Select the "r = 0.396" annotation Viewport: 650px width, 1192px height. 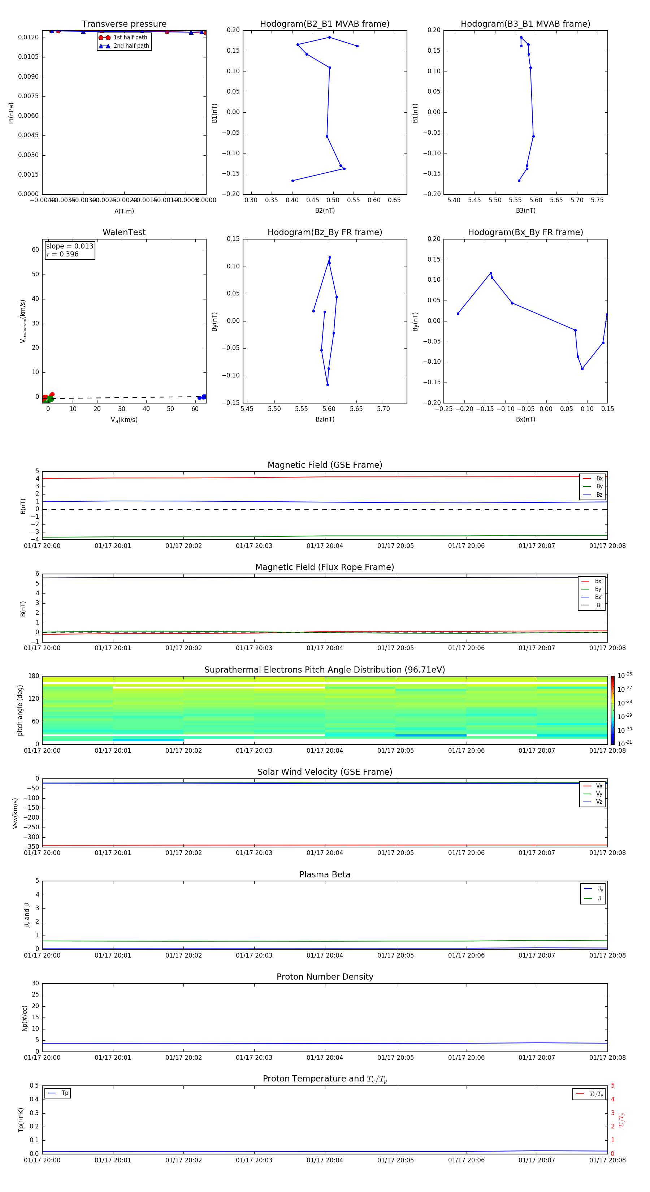click(x=62, y=255)
